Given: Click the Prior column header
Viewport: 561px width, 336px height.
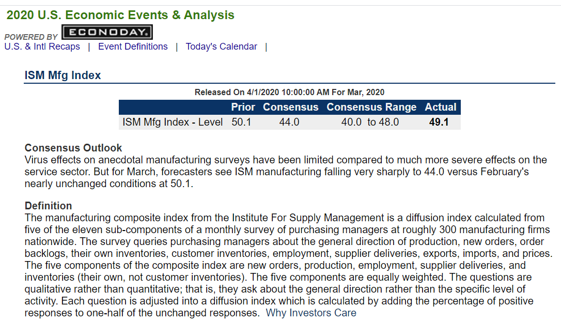Looking at the screenshot, I should [x=243, y=107].
